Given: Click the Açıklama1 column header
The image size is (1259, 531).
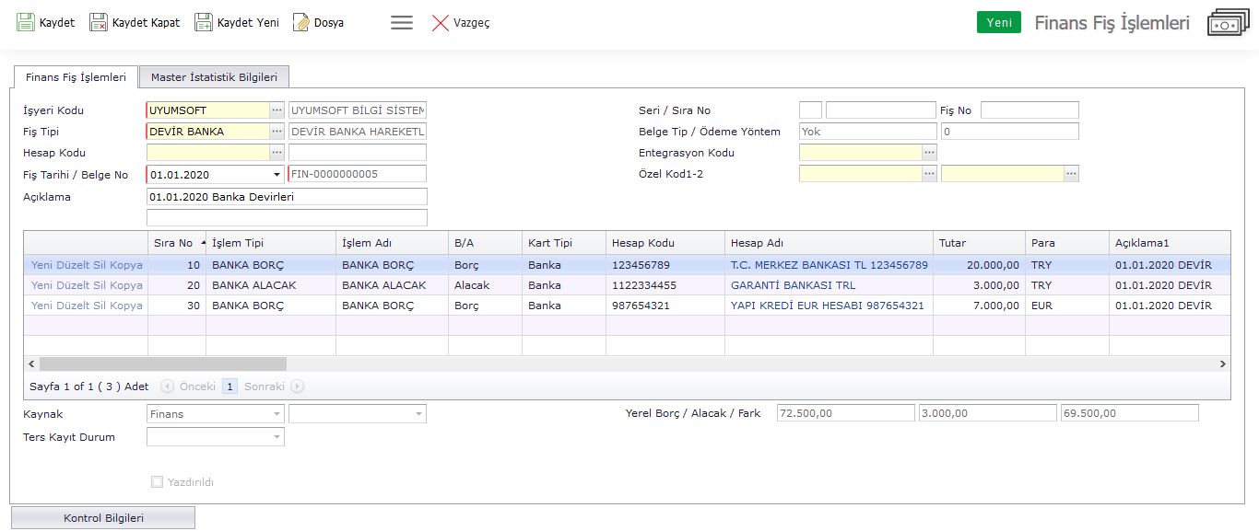Looking at the screenshot, I should [1170, 243].
